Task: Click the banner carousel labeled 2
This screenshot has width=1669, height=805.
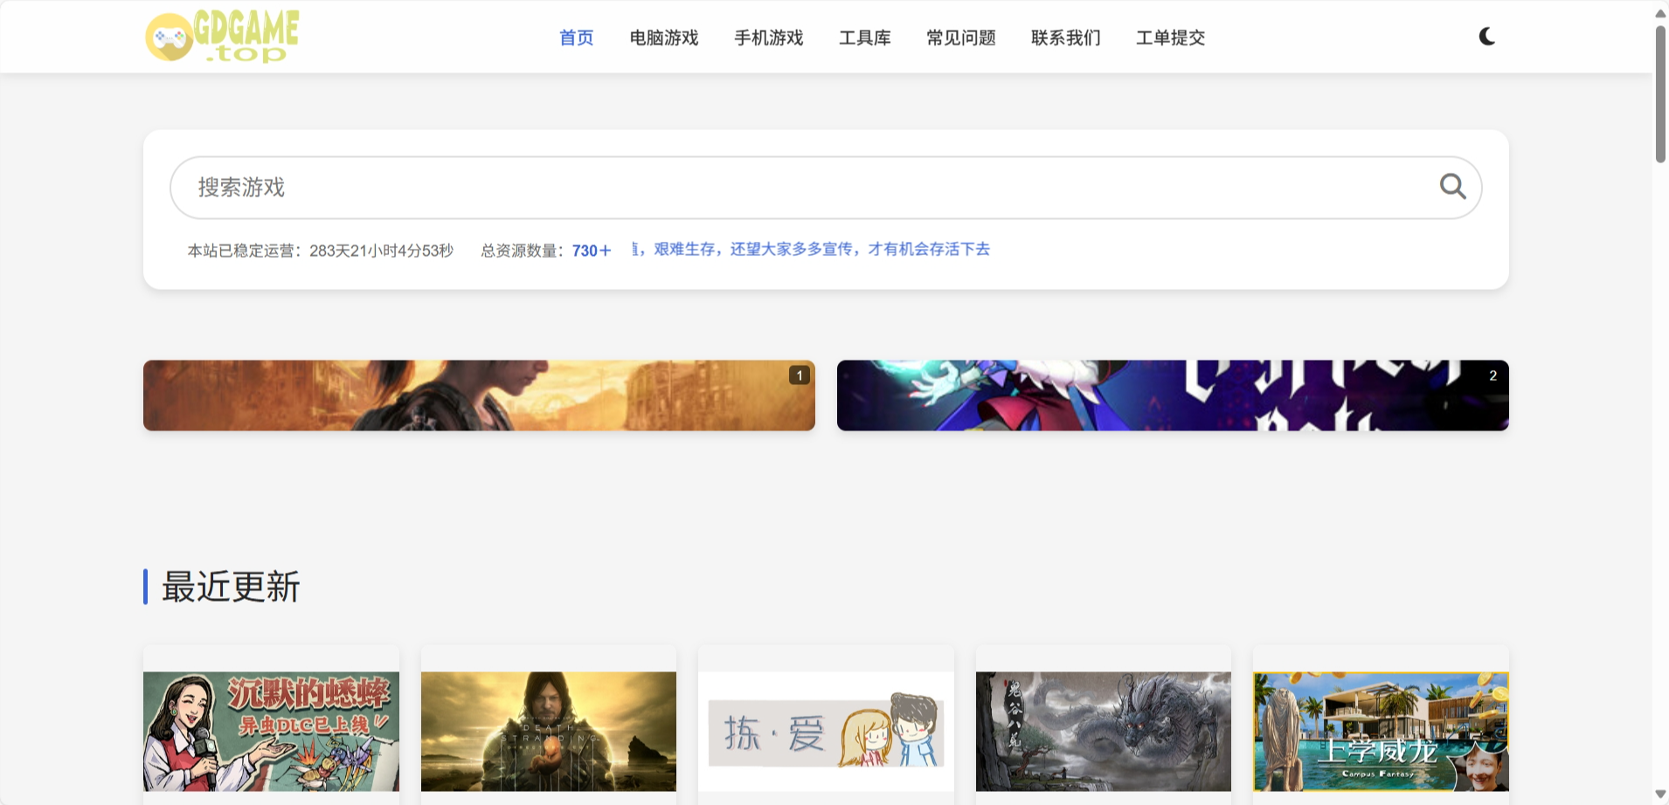Action: click(1173, 395)
